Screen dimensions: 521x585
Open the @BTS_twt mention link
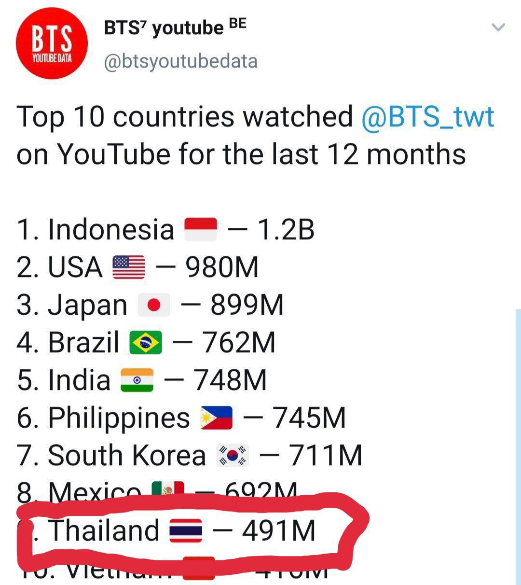click(428, 117)
